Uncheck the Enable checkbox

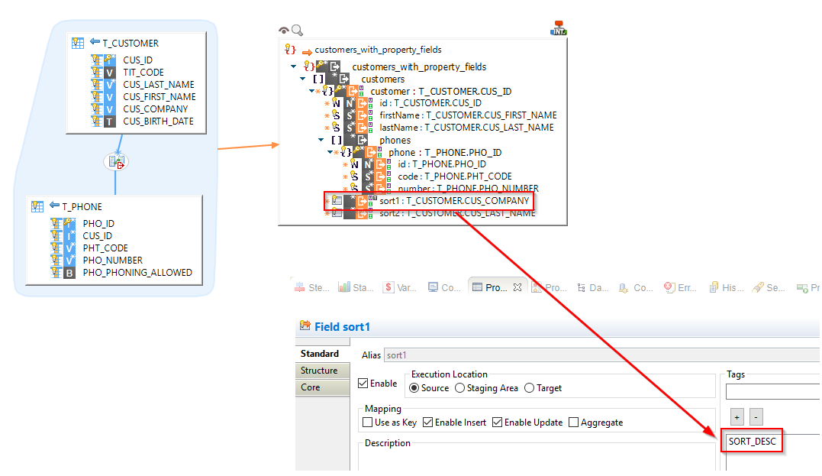click(x=363, y=384)
